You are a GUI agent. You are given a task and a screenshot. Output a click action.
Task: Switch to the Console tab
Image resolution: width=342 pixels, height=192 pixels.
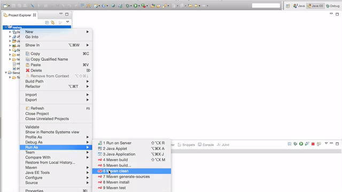click(x=206, y=145)
